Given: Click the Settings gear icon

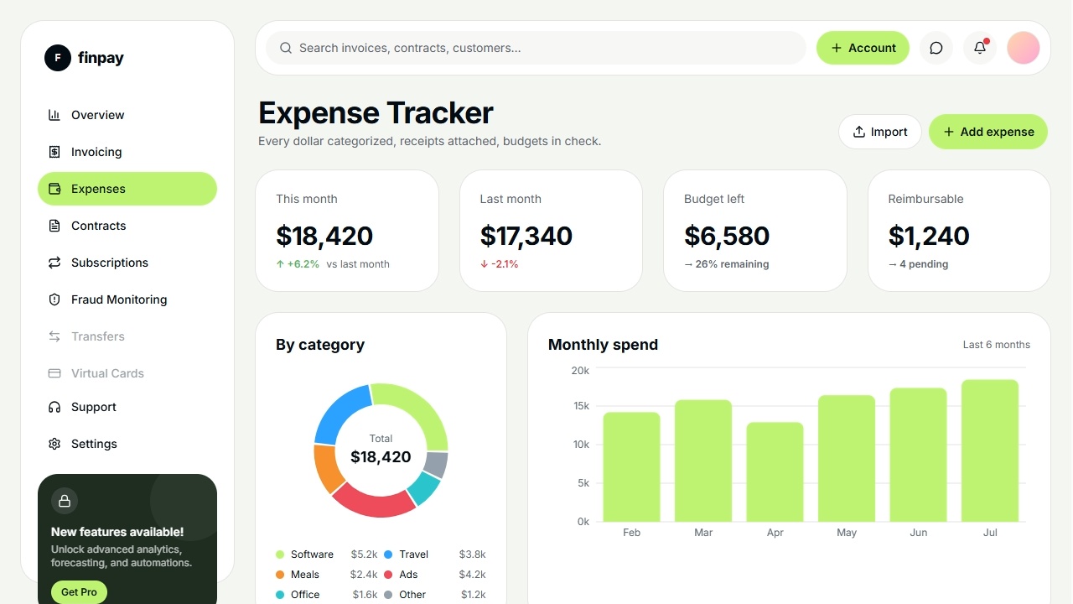Looking at the screenshot, I should [x=54, y=444].
